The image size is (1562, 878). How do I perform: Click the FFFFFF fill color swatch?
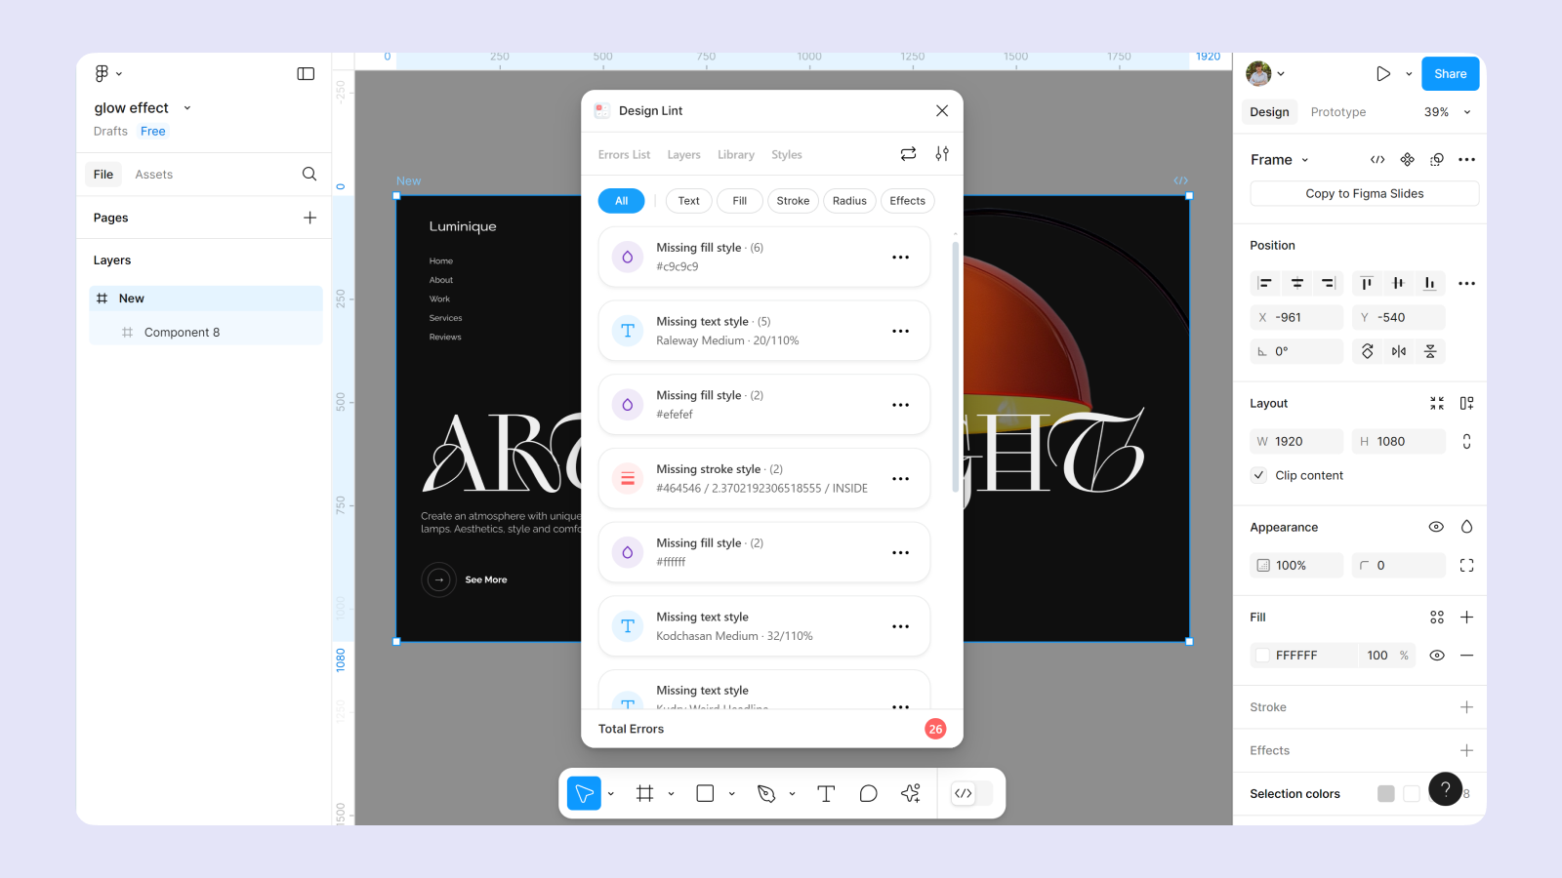coord(1263,656)
